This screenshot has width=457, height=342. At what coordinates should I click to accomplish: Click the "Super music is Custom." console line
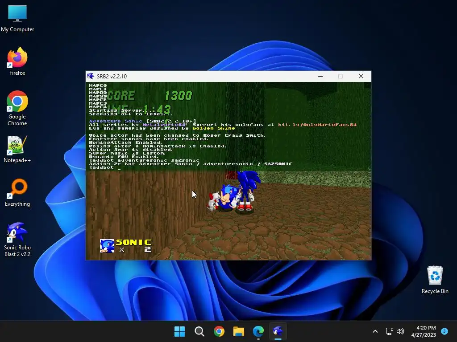pos(127,153)
